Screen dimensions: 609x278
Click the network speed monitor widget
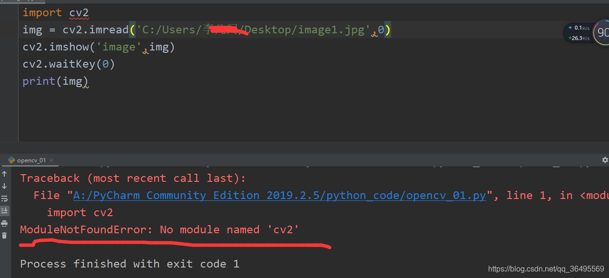tap(578, 32)
